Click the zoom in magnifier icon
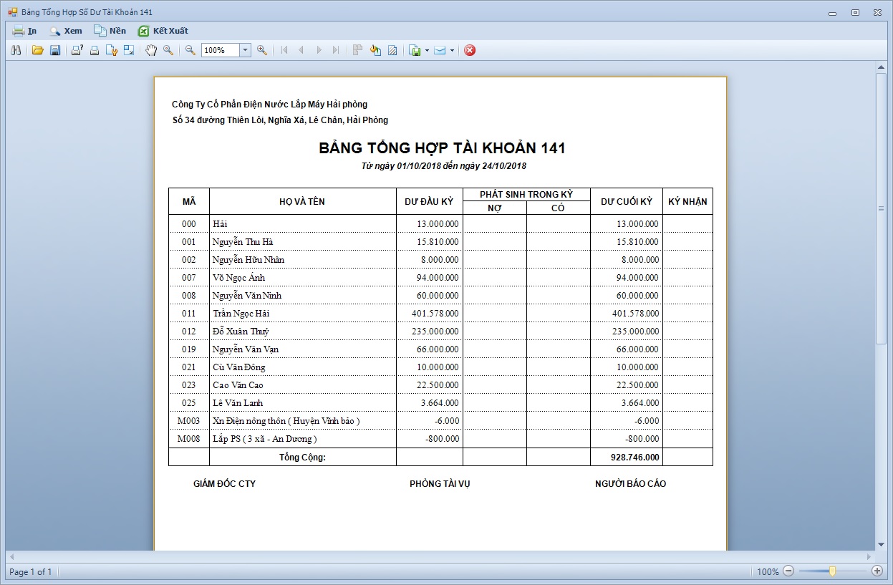The image size is (893, 585). (x=262, y=50)
